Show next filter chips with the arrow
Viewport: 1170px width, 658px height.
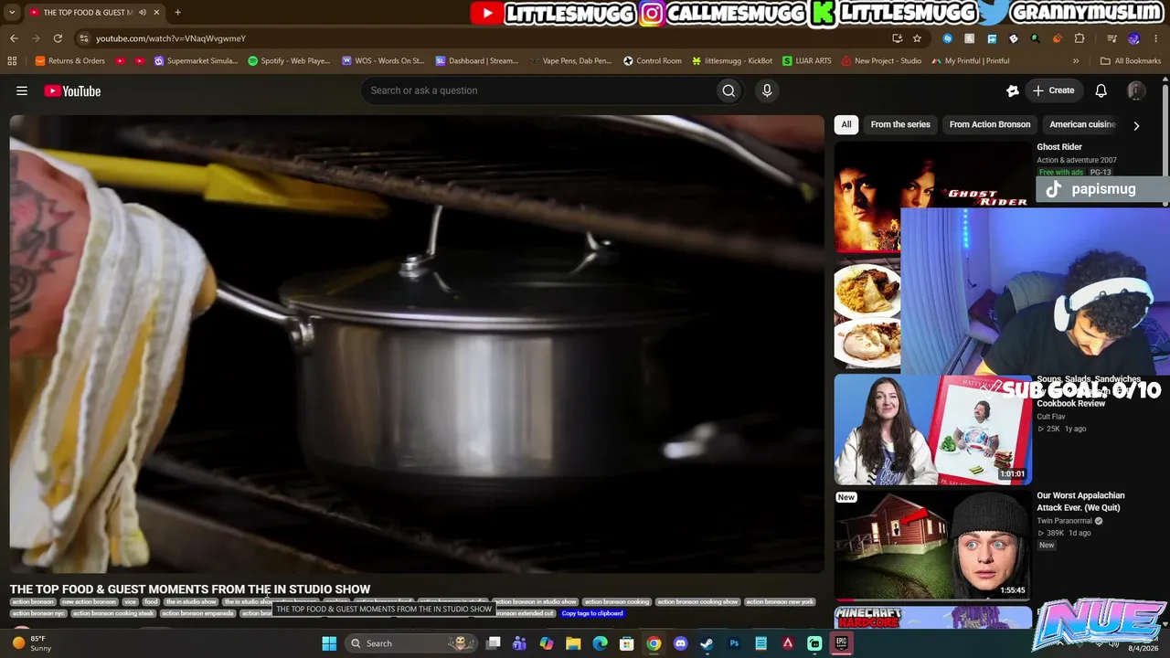(1136, 125)
